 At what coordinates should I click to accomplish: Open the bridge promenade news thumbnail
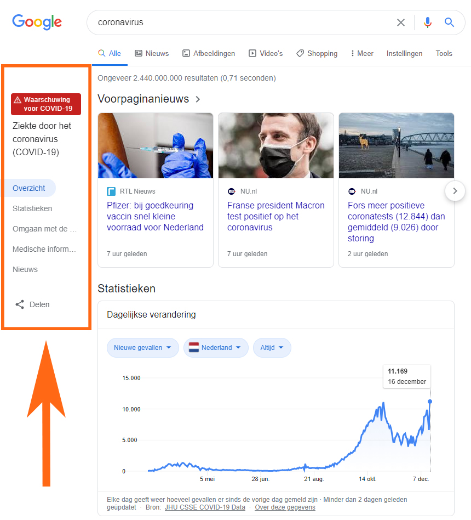coord(397,145)
